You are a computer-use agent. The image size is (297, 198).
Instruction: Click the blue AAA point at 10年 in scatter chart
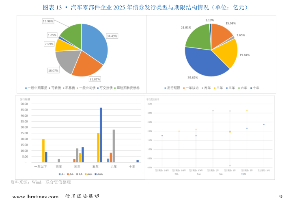pos(264,124)
